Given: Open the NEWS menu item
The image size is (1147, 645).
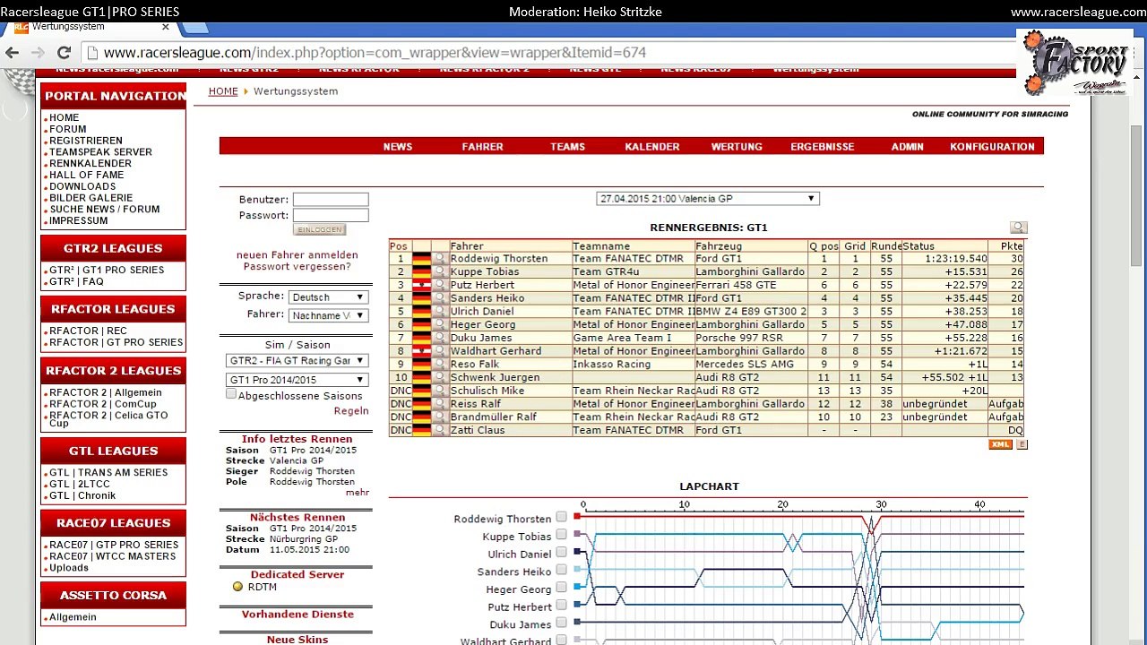Looking at the screenshot, I should coord(398,147).
